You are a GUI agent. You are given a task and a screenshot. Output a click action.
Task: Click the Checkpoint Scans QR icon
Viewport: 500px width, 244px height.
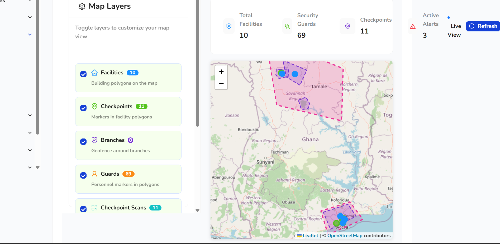click(x=94, y=208)
